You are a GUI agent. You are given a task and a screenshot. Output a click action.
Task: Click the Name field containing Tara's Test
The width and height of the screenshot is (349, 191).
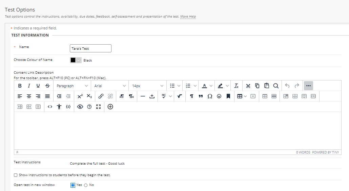click(x=90, y=48)
